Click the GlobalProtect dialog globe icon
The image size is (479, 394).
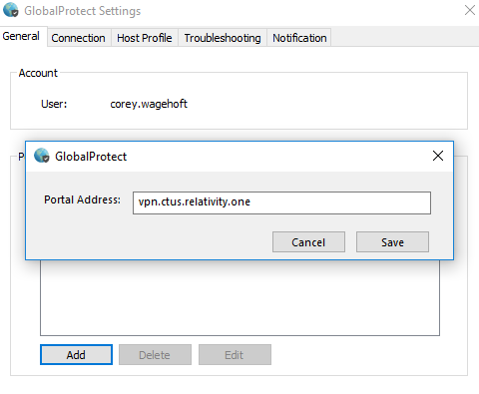(42, 156)
